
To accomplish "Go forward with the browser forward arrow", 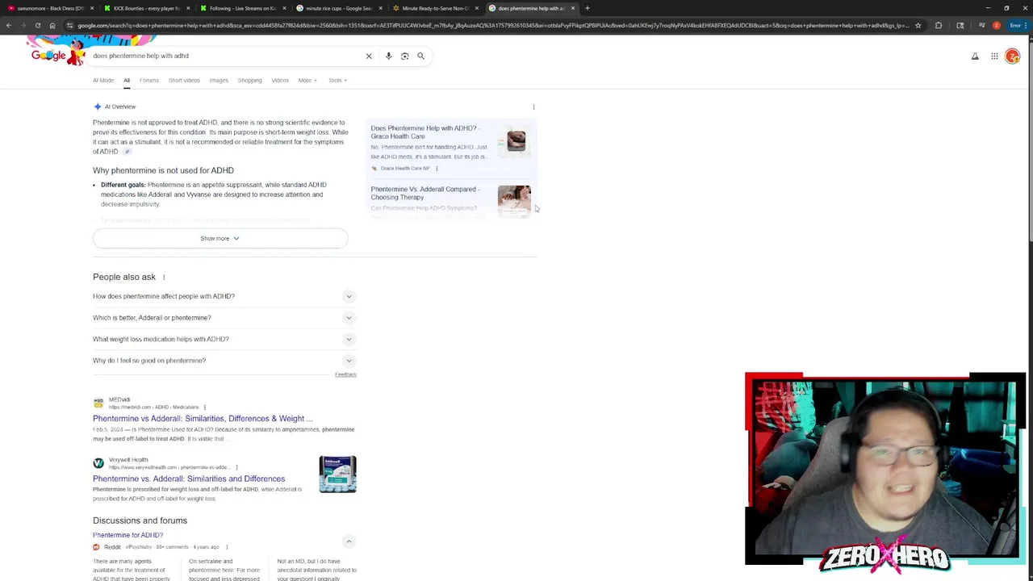I will (x=23, y=25).
